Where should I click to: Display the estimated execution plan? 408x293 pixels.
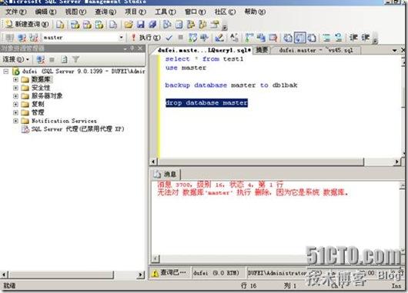click(x=192, y=38)
